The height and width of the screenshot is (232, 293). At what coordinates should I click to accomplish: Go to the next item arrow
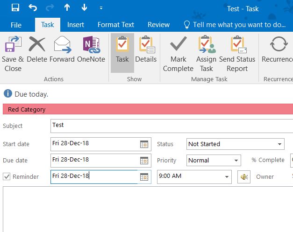pos(84,7)
